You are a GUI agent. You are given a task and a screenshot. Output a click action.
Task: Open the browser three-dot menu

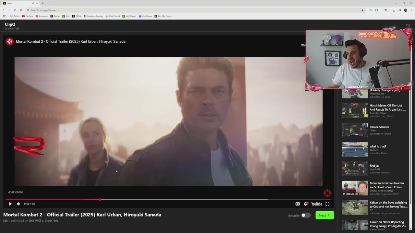coord(411,10)
